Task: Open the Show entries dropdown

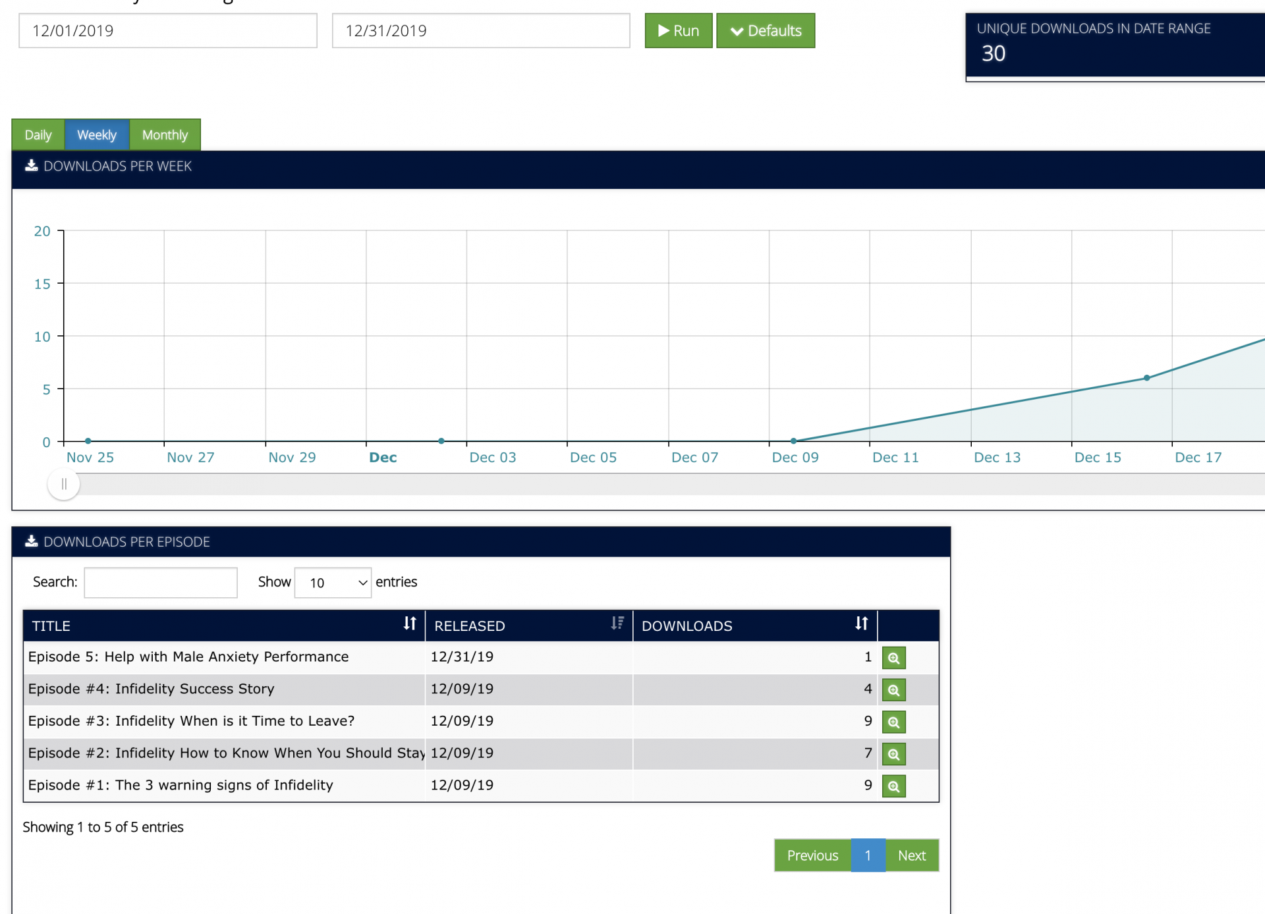Action: (x=333, y=583)
